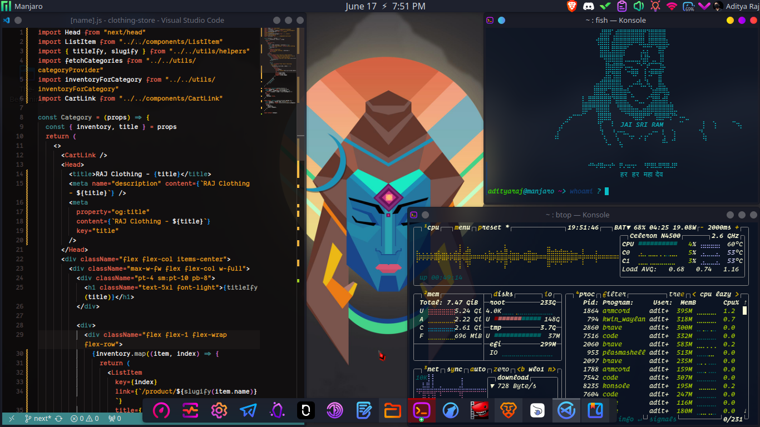Open the ports indicator in VS Code status bar
Viewport: 760px width, 427px height.
point(115,419)
